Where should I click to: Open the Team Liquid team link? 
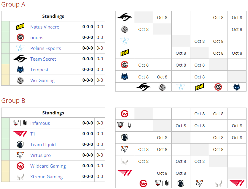43,144
